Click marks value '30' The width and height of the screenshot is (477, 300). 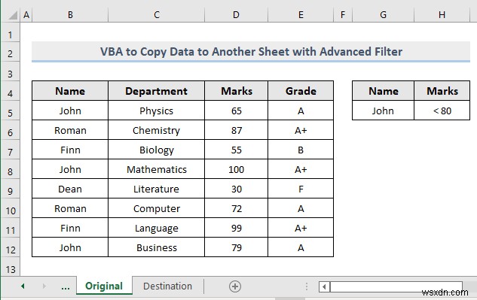pyautogui.click(x=237, y=189)
